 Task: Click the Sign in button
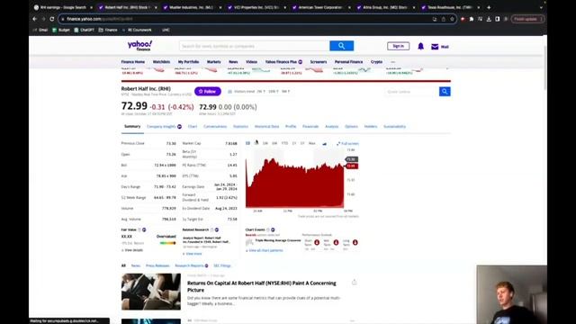pyautogui.click(x=398, y=46)
